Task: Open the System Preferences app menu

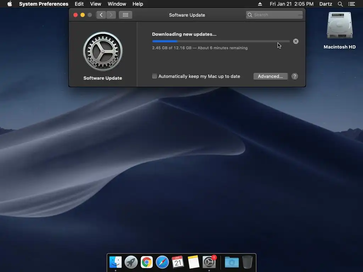Action: pyautogui.click(x=44, y=4)
